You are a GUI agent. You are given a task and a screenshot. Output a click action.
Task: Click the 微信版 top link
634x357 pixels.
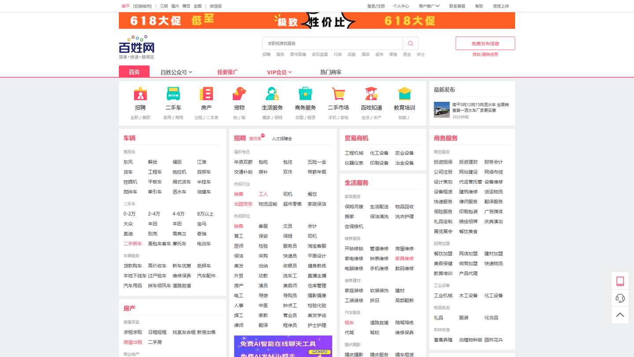[x=216, y=6]
